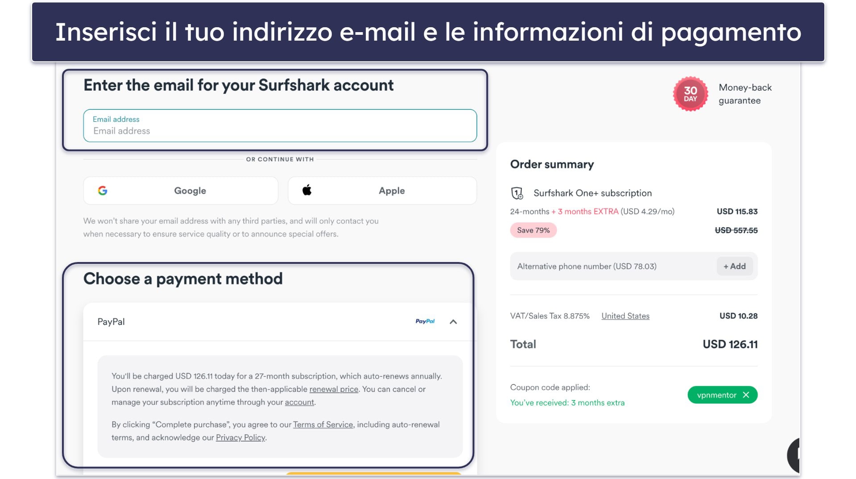The height and width of the screenshot is (479, 856).
Task: Add the alternative phone number
Action: tap(734, 267)
